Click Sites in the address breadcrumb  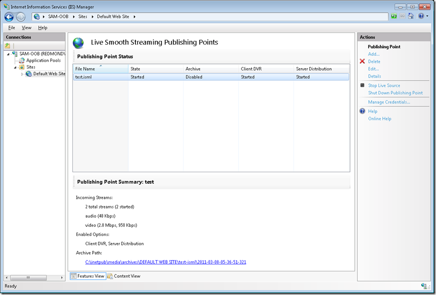(83, 17)
